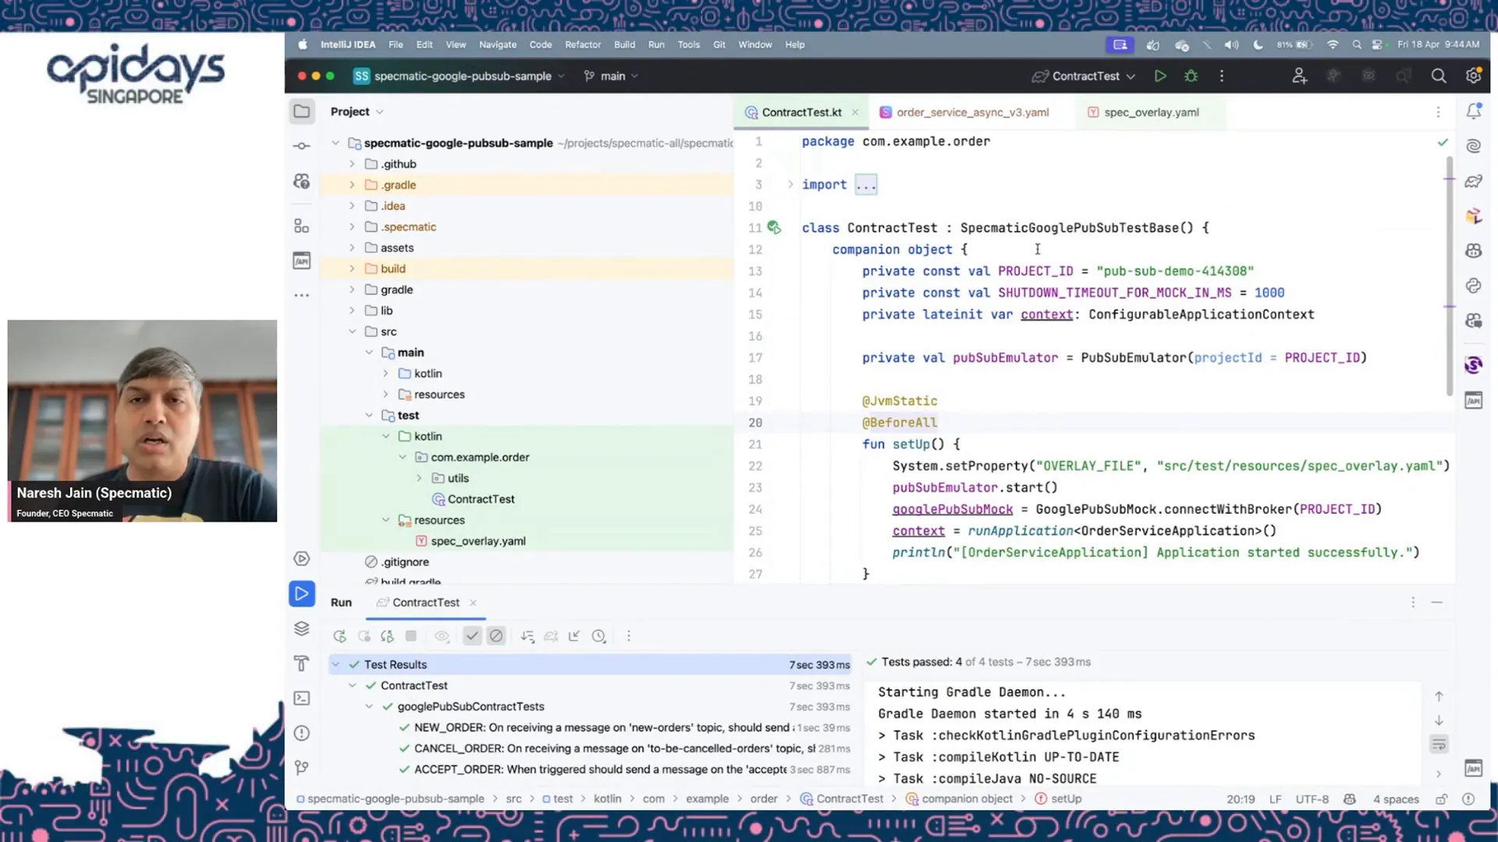
Task: Click setUp in the breadcrumb bar
Action: point(1066,799)
